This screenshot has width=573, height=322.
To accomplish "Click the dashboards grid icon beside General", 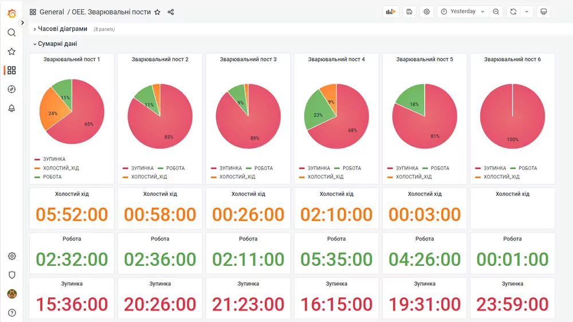I will click(33, 12).
